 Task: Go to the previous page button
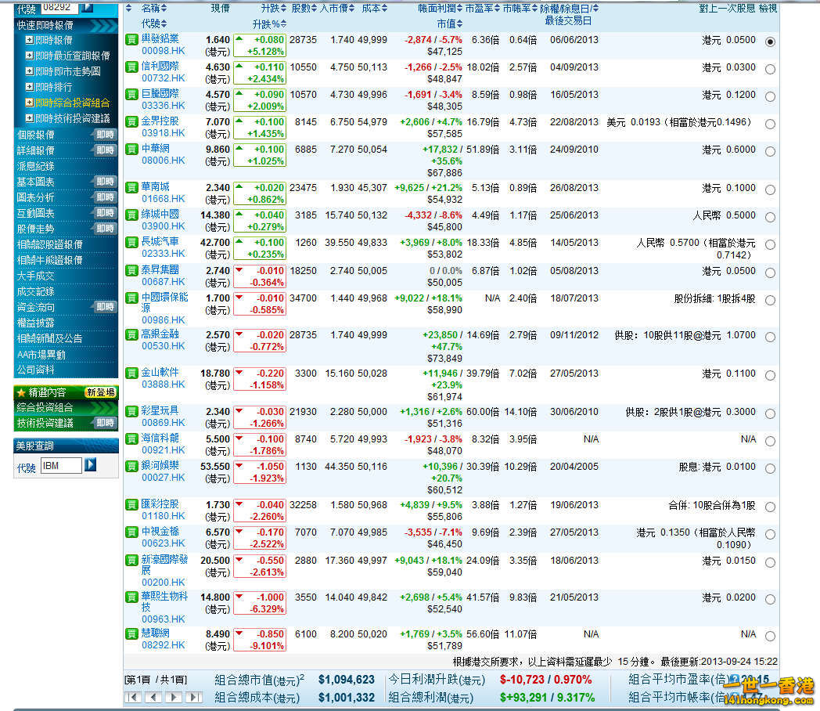(153, 697)
